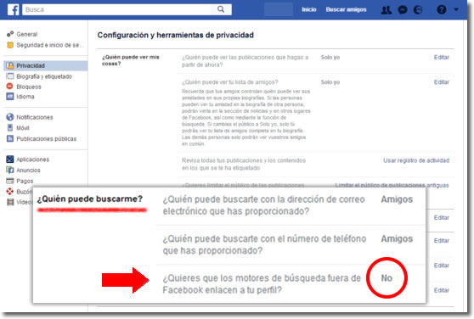Click the Publicaciones públicas icon
This screenshot has width=474, height=319.
(10, 138)
